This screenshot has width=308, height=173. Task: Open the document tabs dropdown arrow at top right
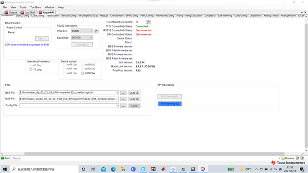(x=302, y=12)
